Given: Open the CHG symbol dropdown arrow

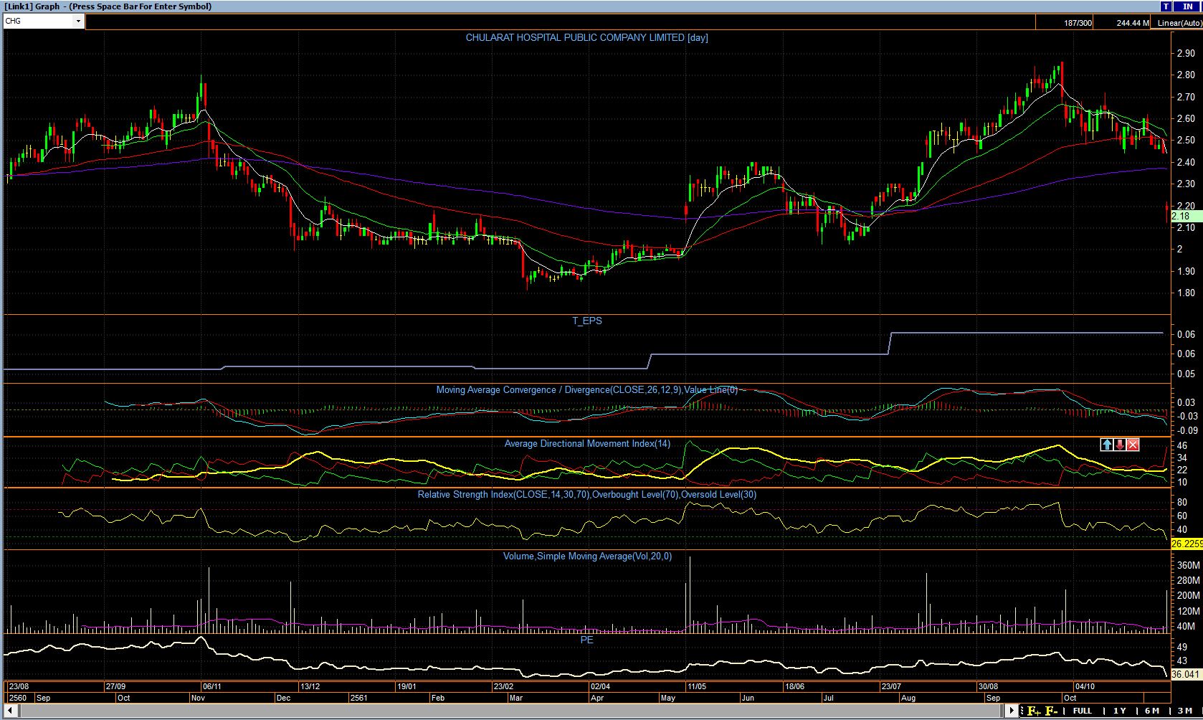Looking at the screenshot, I should pos(78,22).
